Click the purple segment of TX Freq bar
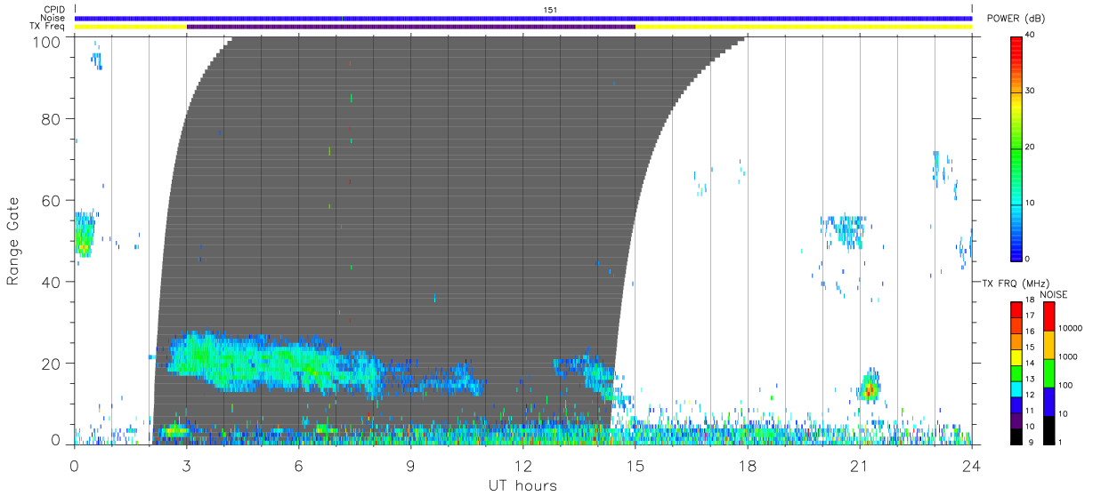This screenshot has width=1093, height=504. point(410,27)
